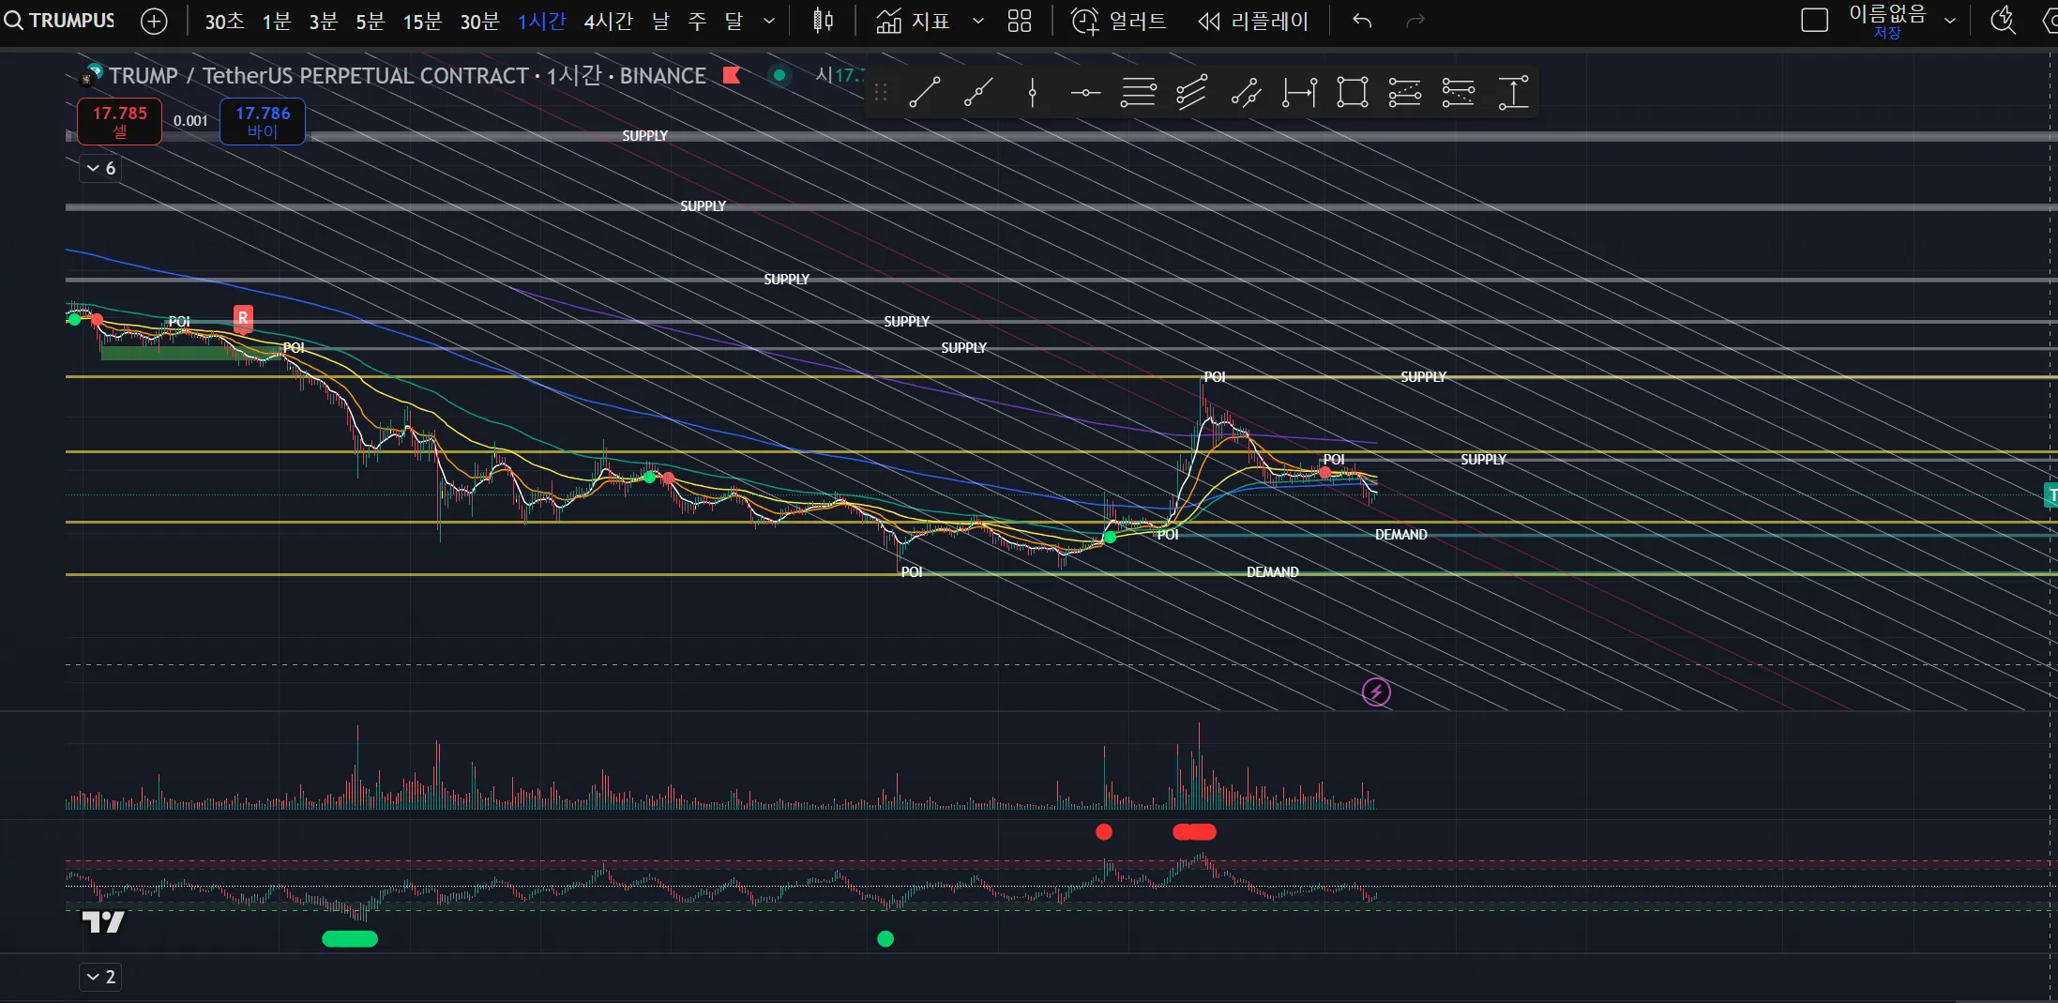This screenshot has width=2058, height=1003.
Task: Click the redo arrow icon
Action: click(1415, 21)
